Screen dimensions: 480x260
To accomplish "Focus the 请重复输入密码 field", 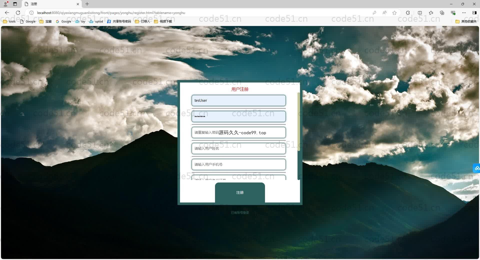I will pyautogui.click(x=239, y=132).
